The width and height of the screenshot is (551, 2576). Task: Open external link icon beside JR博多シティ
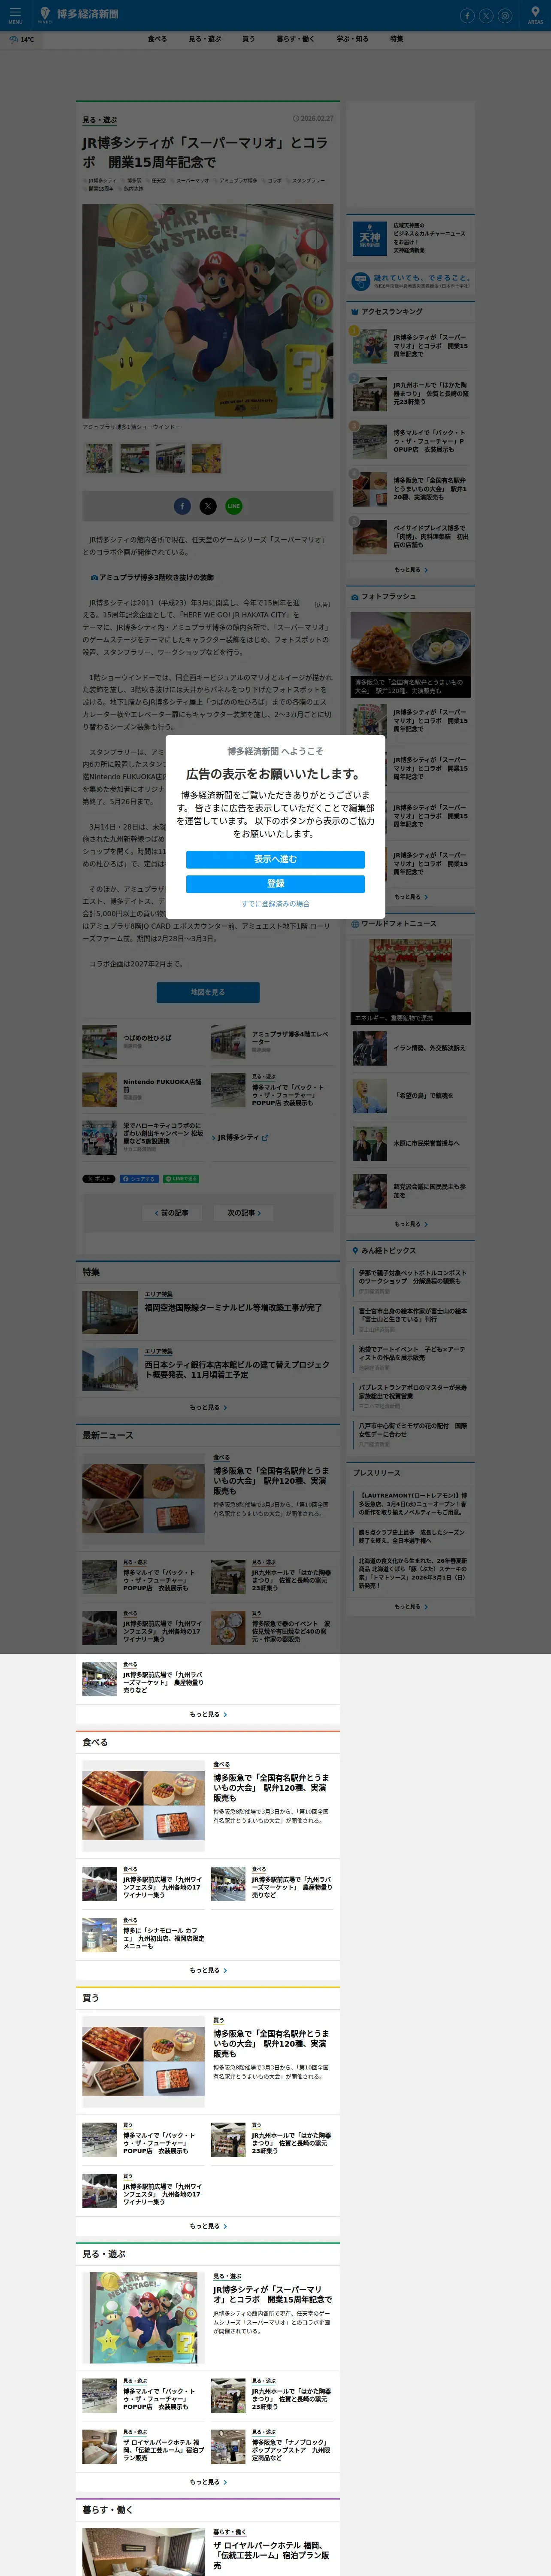click(x=265, y=1138)
